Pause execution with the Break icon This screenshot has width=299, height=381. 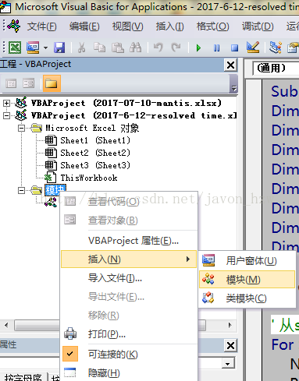click(216, 48)
